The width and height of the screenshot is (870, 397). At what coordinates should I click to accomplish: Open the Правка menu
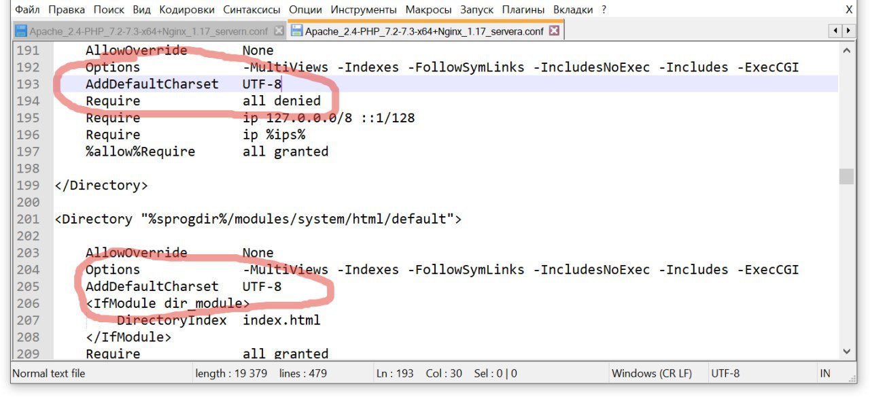point(67,10)
